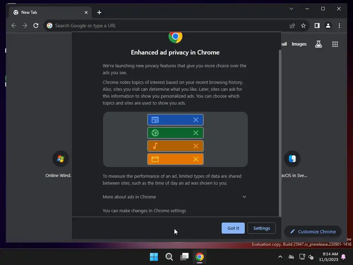Click 'Enhanced ad privacy in Chrome' heading
Screen dimensions: 353x265
[175, 52]
